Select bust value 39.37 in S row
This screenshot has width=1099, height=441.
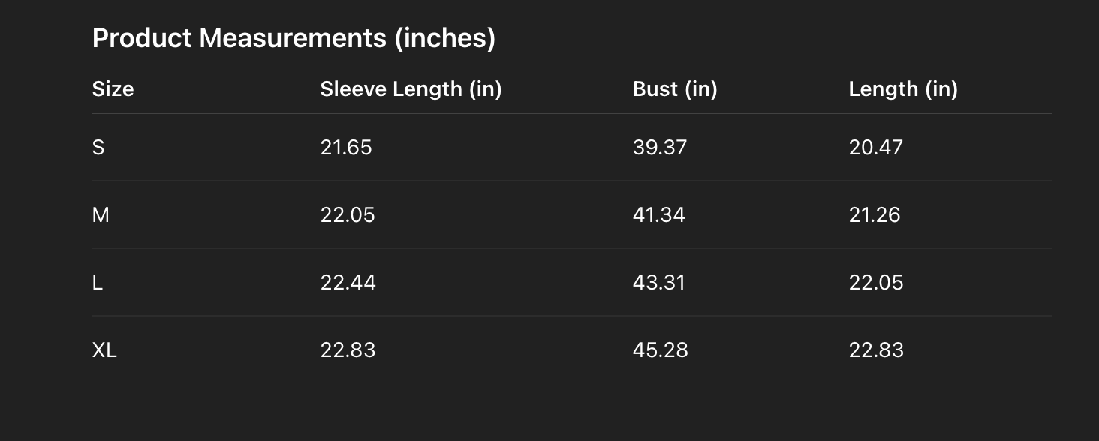[659, 148]
